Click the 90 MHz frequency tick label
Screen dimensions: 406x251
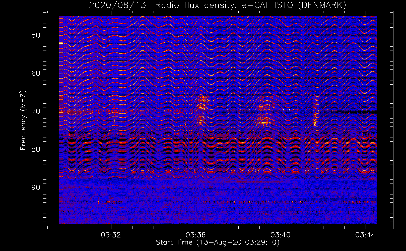36,187
